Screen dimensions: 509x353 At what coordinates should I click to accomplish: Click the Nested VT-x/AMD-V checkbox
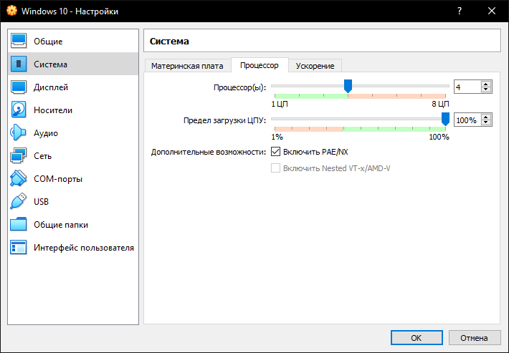click(275, 168)
